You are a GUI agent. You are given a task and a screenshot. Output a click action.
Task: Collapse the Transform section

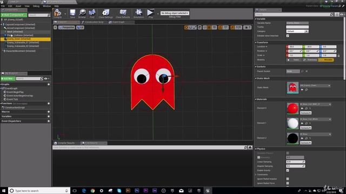coord(256,43)
